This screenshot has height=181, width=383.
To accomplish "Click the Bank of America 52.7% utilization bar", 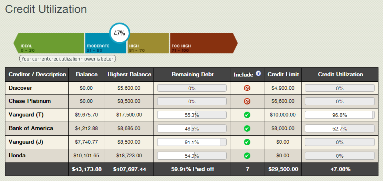I will (340, 128).
